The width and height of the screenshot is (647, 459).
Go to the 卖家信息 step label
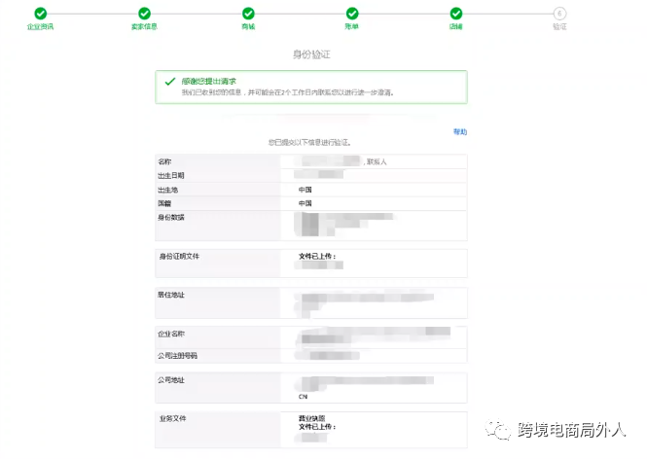click(x=144, y=27)
